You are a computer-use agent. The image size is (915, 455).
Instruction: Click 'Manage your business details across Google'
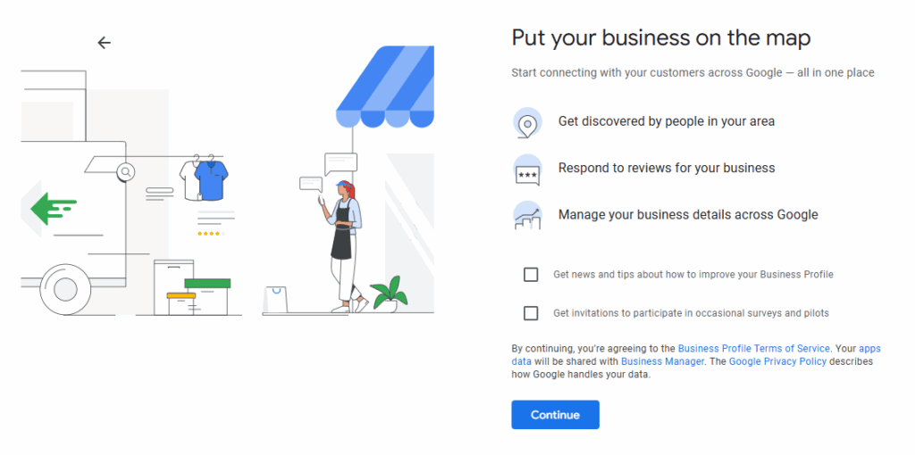(x=688, y=214)
